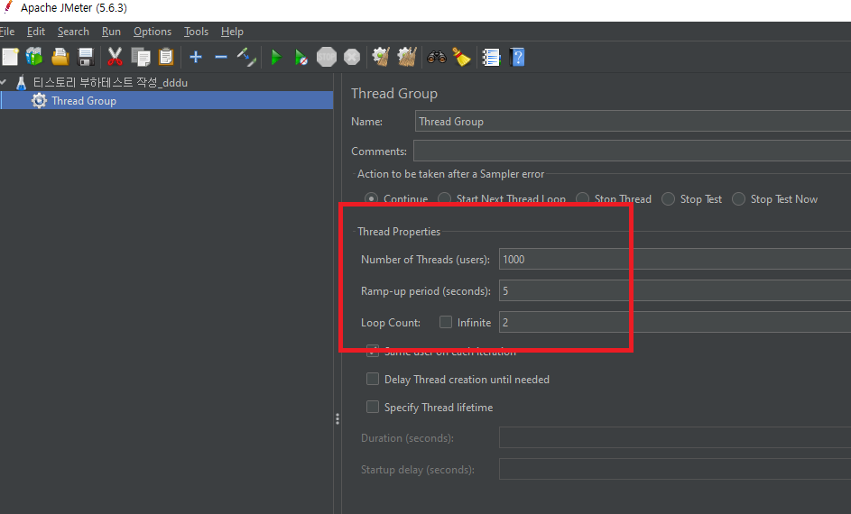Click the Clear All double broom icon

pyautogui.click(x=406, y=57)
